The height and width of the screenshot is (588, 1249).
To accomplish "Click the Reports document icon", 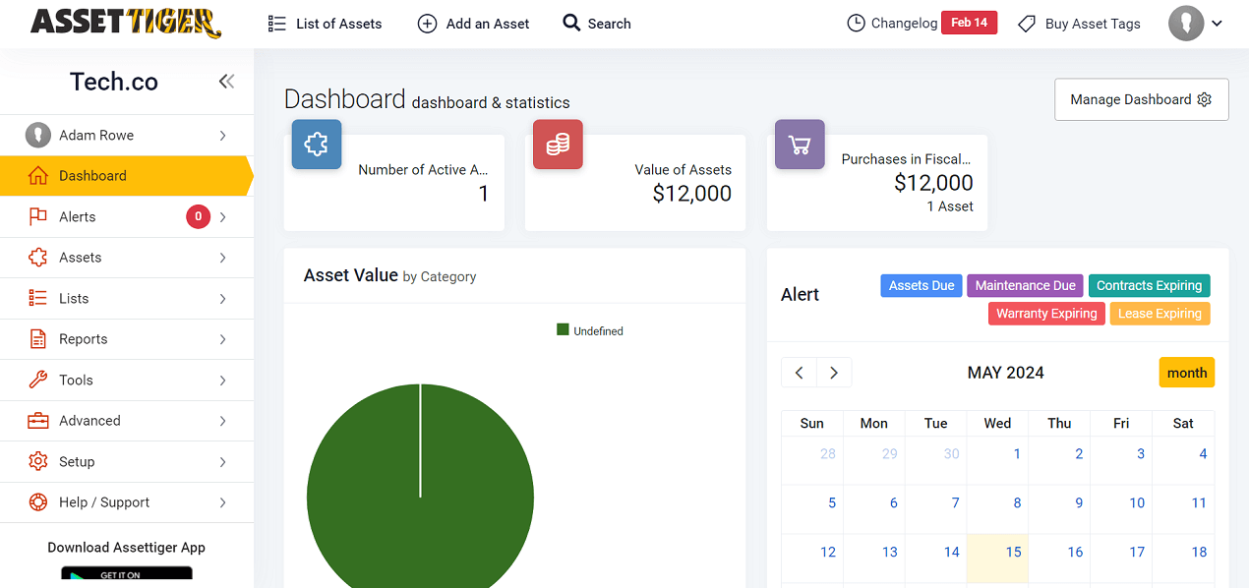I will tap(38, 339).
